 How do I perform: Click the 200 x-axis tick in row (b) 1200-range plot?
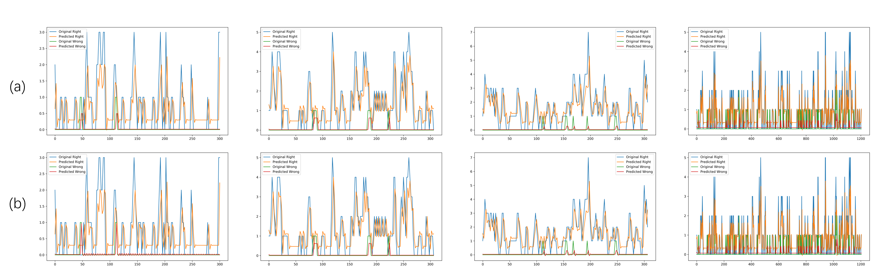pos(724,264)
